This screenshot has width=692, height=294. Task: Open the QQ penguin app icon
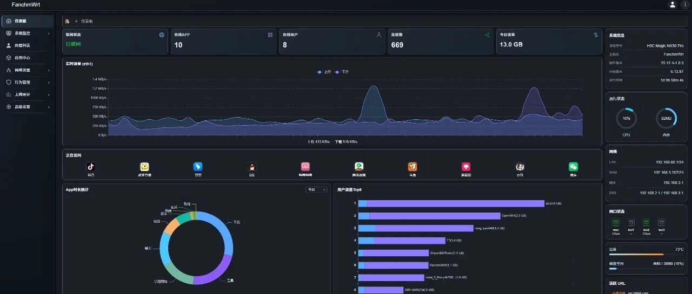point(252,167)
